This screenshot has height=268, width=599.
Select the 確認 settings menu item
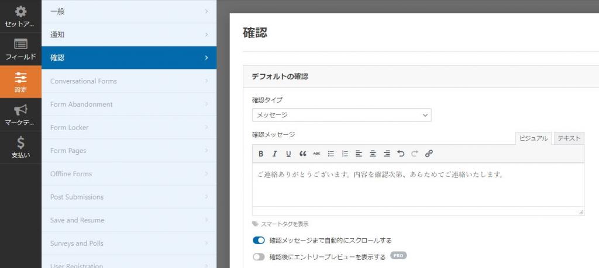(129, 58)
